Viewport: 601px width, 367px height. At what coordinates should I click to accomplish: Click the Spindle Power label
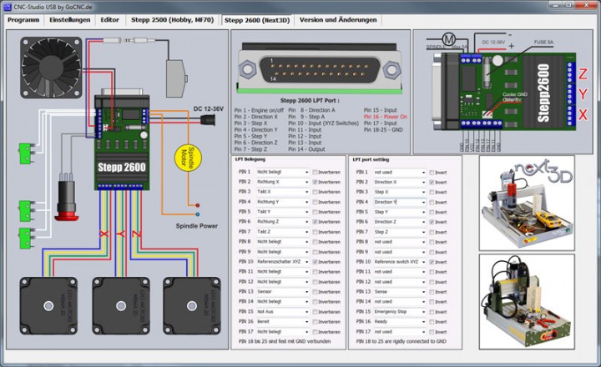(x=197, y=226)
